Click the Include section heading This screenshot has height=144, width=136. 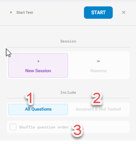(x=68, y=92)
